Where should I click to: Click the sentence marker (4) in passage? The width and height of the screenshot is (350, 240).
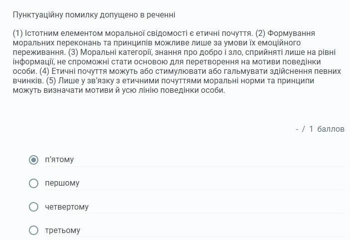(x=44, y=71)
